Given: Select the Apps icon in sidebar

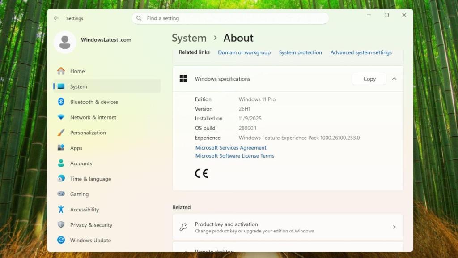Looking at the screenshot, I should [62, 148].
